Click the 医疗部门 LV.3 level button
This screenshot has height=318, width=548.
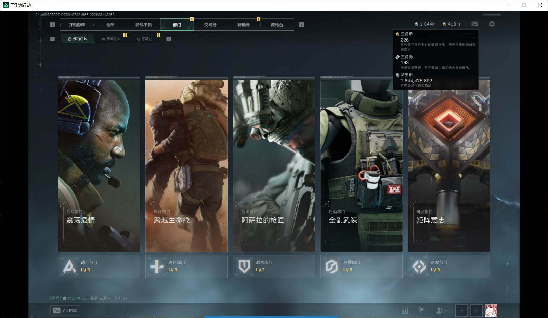coord(186,266)
